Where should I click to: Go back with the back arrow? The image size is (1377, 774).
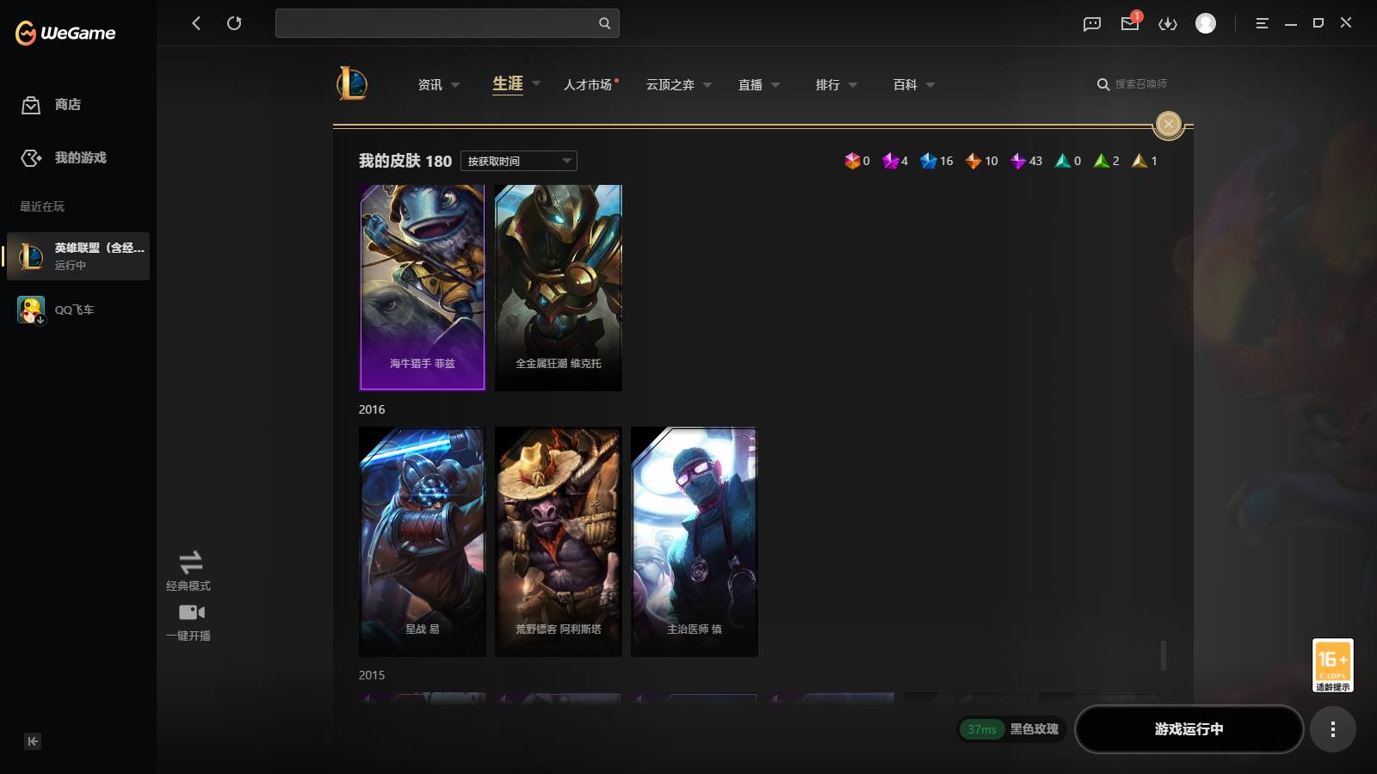point(196,23)
